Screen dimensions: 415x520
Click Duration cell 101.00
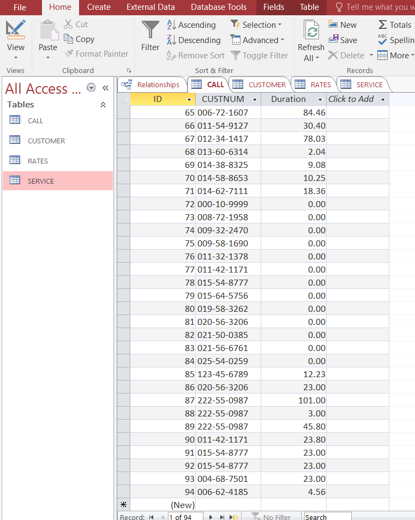point(293,400)
